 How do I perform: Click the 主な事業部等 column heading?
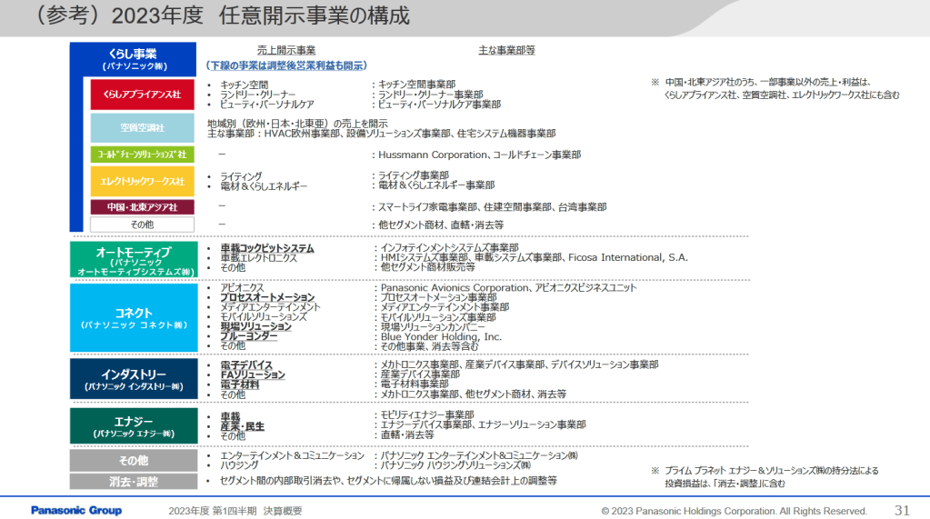coord(506,51)
